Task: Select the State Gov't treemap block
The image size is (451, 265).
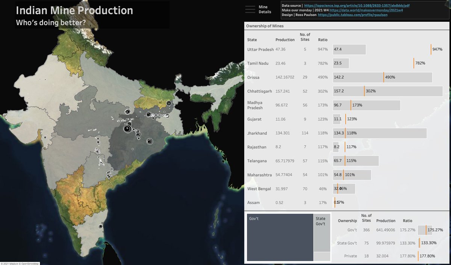Action: tap(322, 232)
